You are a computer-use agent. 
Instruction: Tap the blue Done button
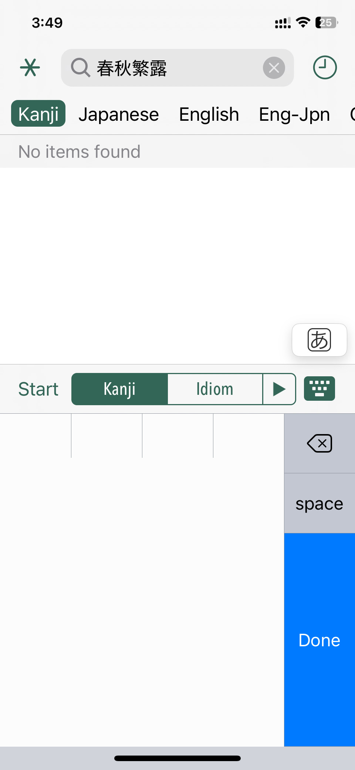[319, 640]
